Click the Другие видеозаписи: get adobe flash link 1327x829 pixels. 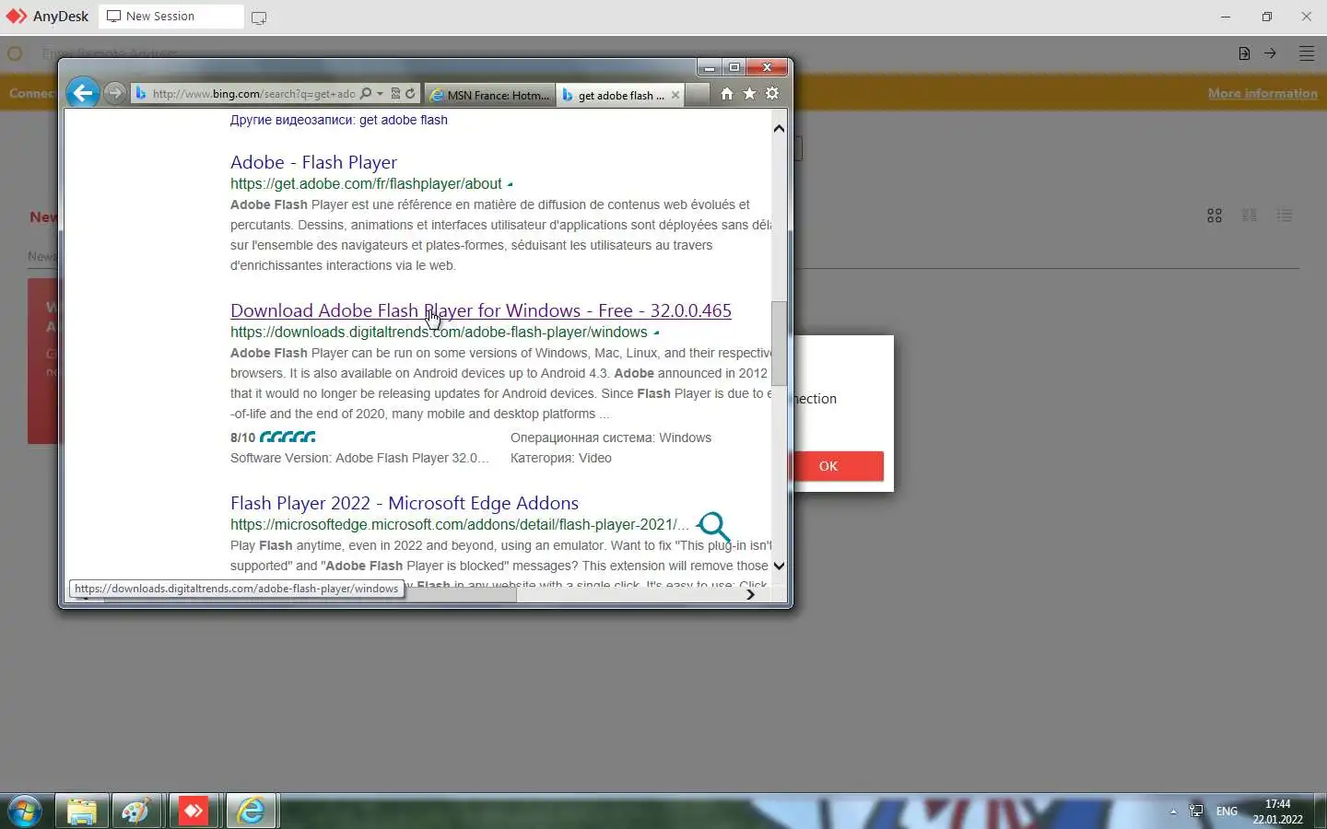click(x=339, y=120)
